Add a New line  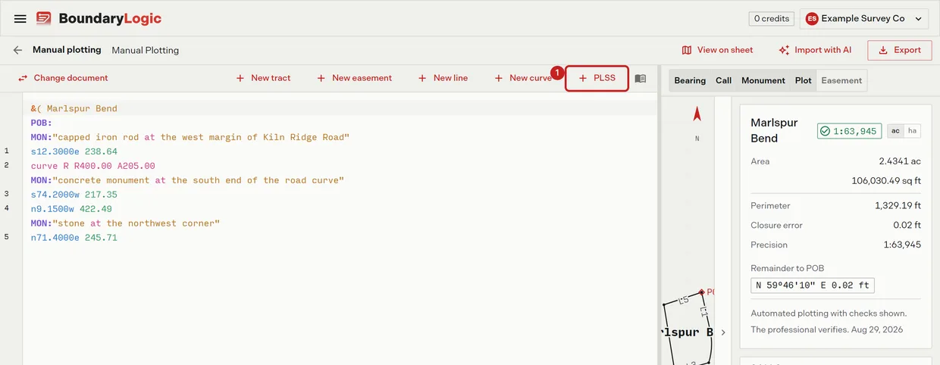click(x=443, y=78)
